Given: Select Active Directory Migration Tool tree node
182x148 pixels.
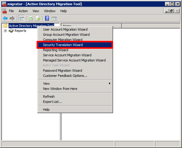Looking at the screenshot, I should point(31,26).
